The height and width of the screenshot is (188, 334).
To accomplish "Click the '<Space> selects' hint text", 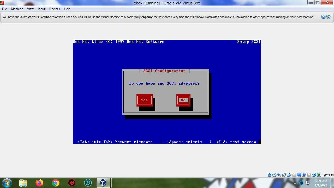I will [184, 142].
